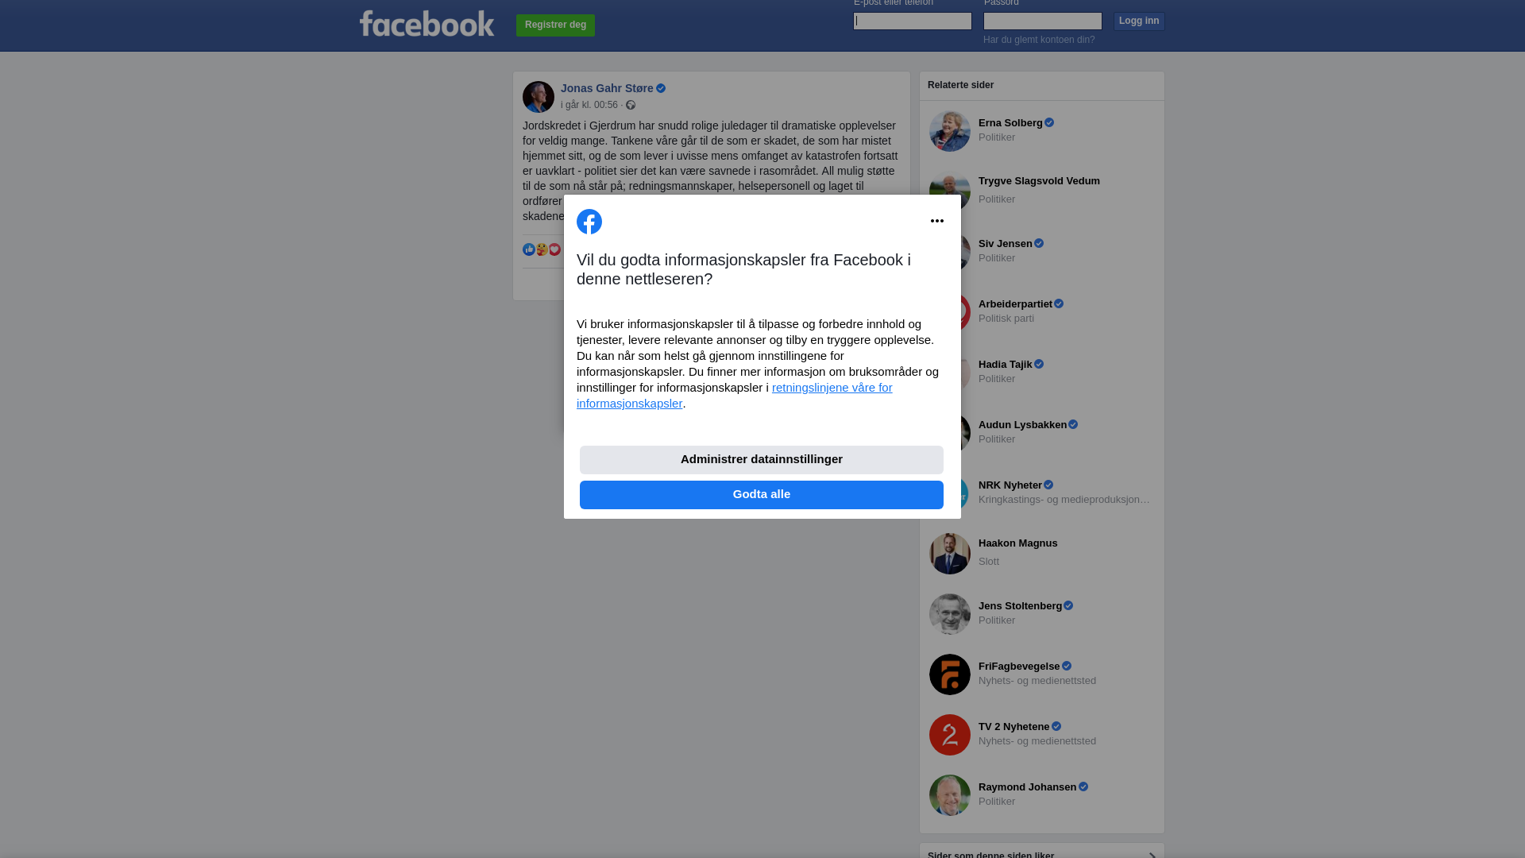Click the like reaction icon on post
The height and width of the screenshot is (858, 1525).
[529, 249]
